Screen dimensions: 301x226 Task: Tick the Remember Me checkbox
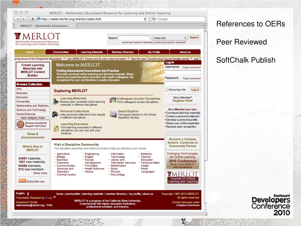(x=167, y=89)
